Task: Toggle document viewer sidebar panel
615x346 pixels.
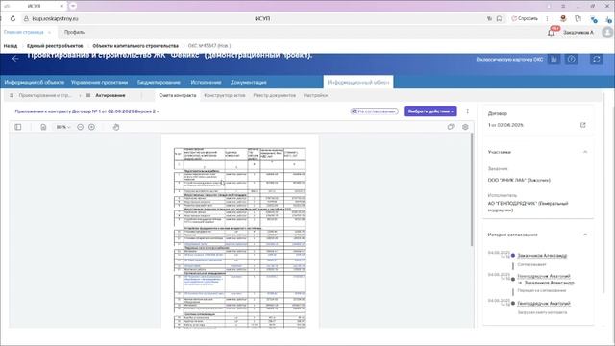Action: (18, 127)
